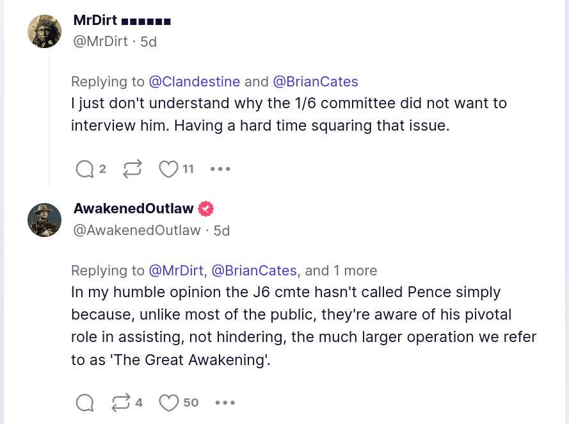Open the three-dots menu on AwakenedOutlaw's post

(225, 403)
